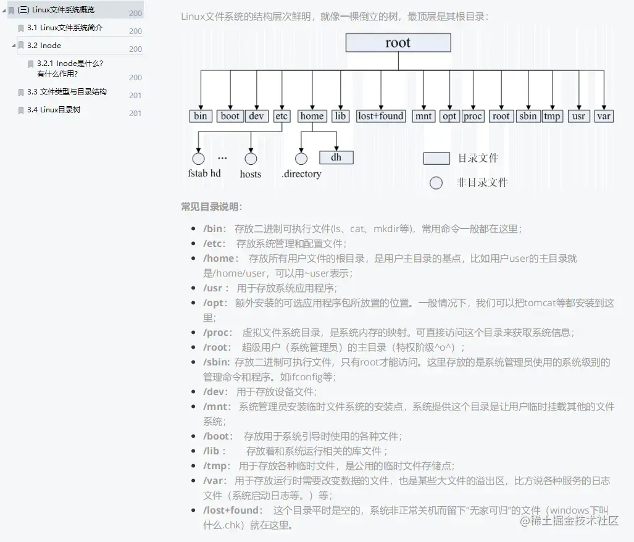Collapse the "3.2 Inode" subtree triangle
Image resolution: width=634 pixels, height=542 pixels.
click(x=13, y=45)
